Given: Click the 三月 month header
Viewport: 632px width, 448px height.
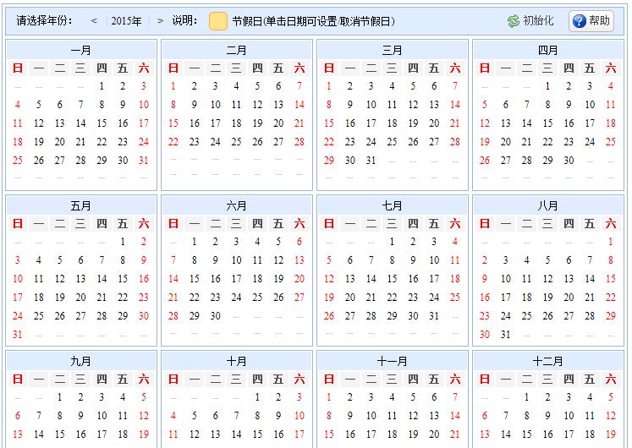Looking at the screenshot, I should coord(393,51).
